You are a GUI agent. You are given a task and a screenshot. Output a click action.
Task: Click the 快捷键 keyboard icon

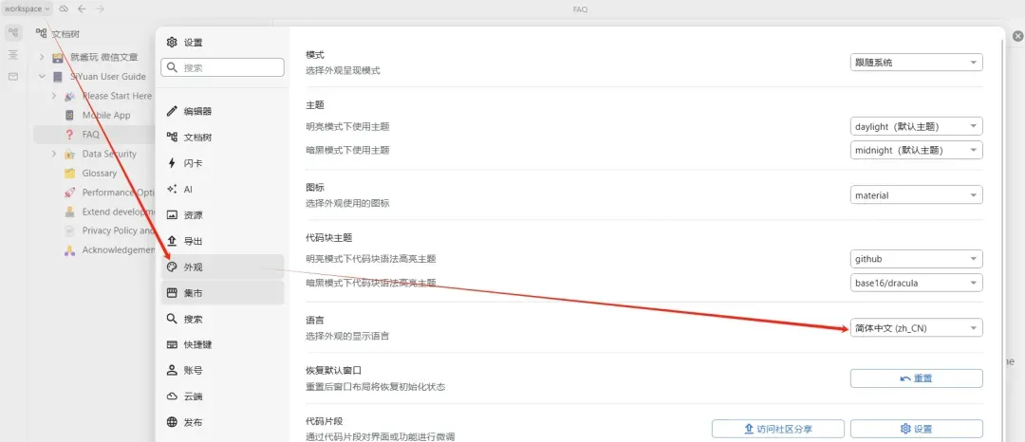tap(172, 344)
